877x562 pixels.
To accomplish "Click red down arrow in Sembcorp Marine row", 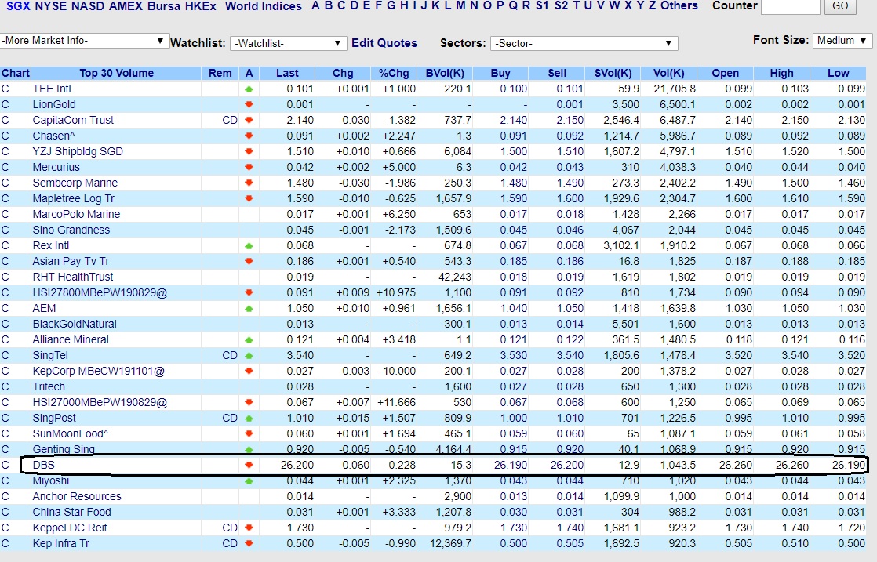I will [x=249, y=183].
